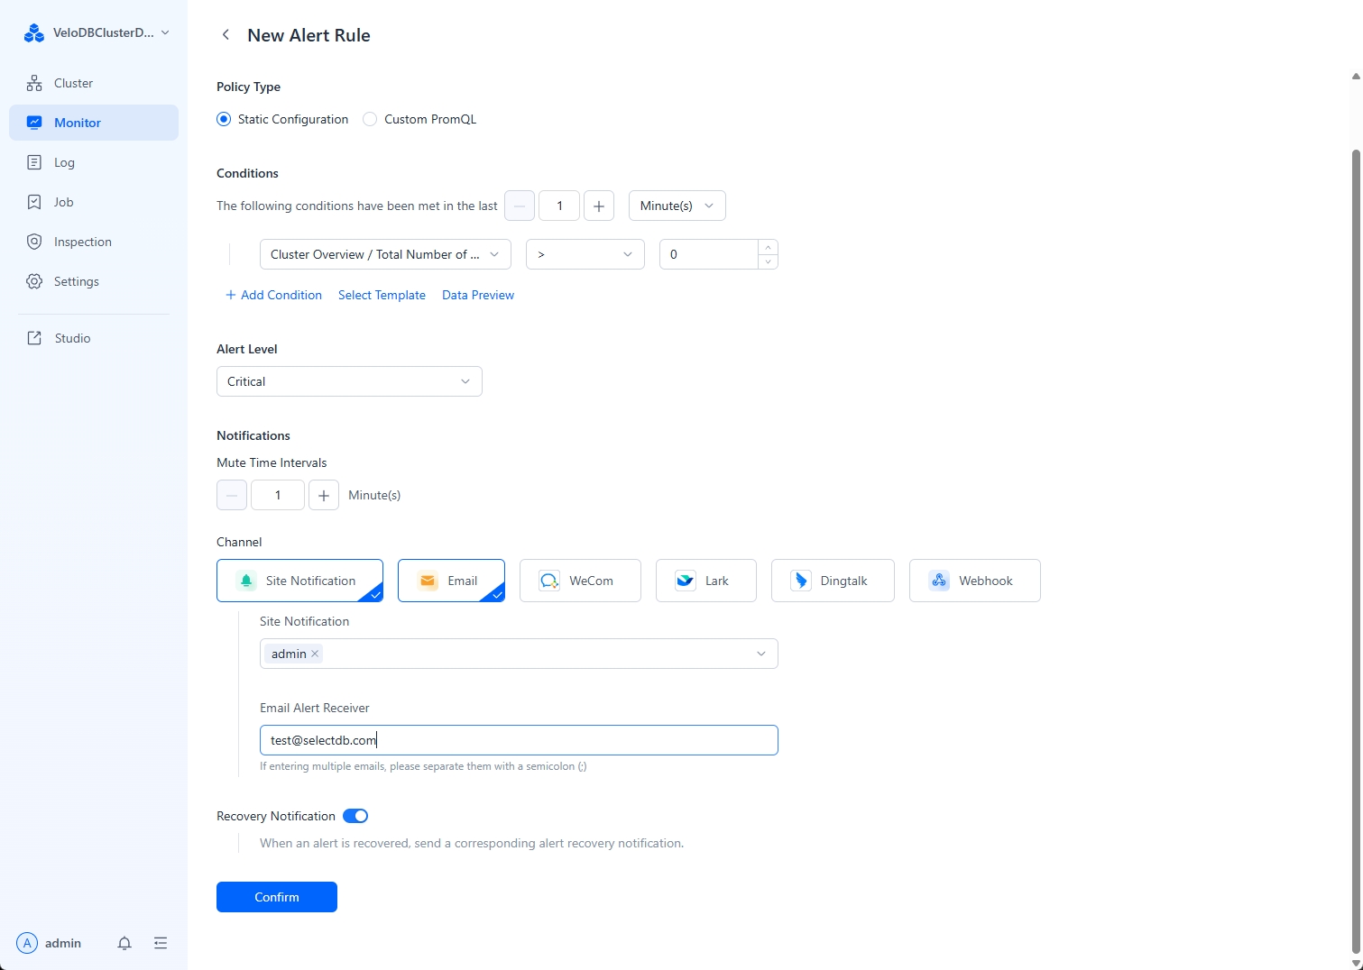
Task: Click the Confirm button
Action: point(276,896)
